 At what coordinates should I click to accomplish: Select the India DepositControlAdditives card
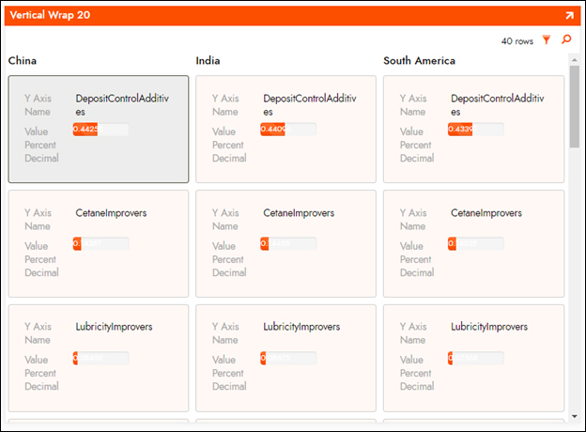point(285,130)
